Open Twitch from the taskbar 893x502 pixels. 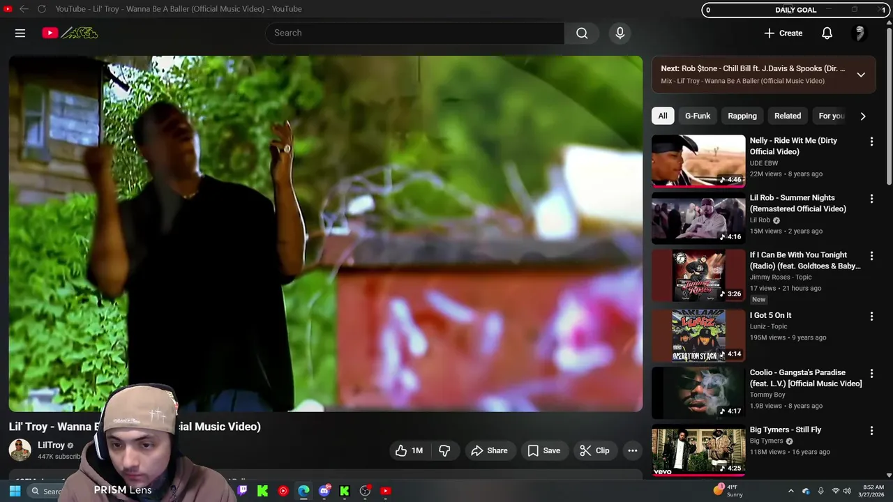point(242,491)
